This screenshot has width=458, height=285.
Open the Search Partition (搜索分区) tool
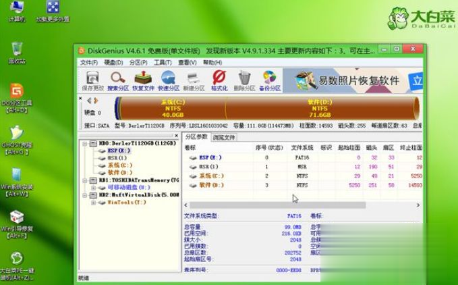[x=118, y=80]
